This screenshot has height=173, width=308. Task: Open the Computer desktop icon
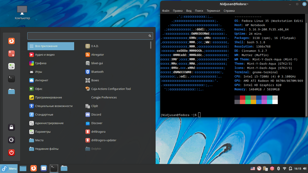pos(22,13)
